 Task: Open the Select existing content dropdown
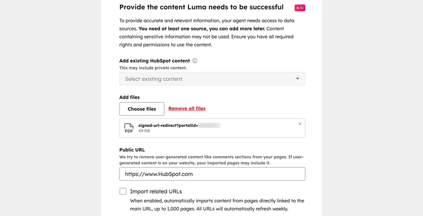[212, 79]
